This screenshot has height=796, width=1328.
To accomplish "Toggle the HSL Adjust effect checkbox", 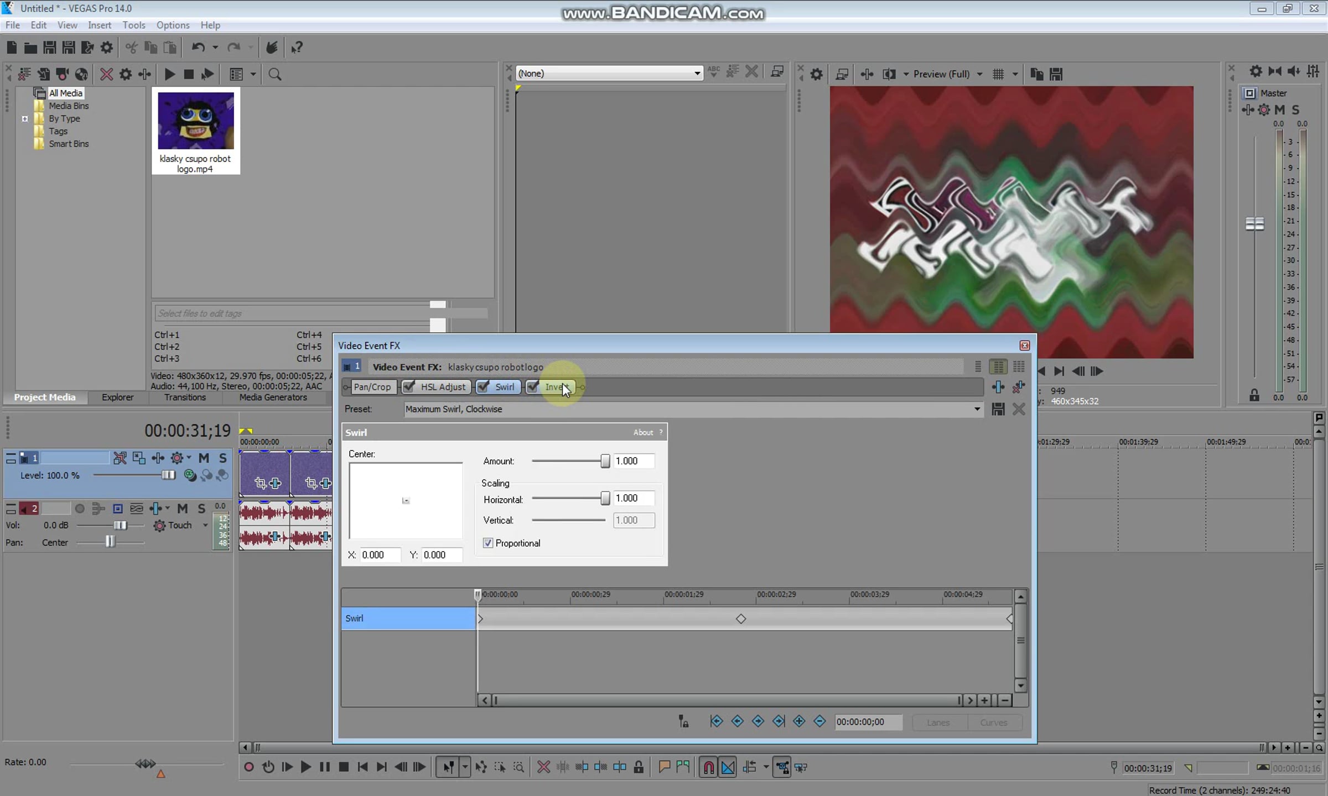I will click(409, 387).
